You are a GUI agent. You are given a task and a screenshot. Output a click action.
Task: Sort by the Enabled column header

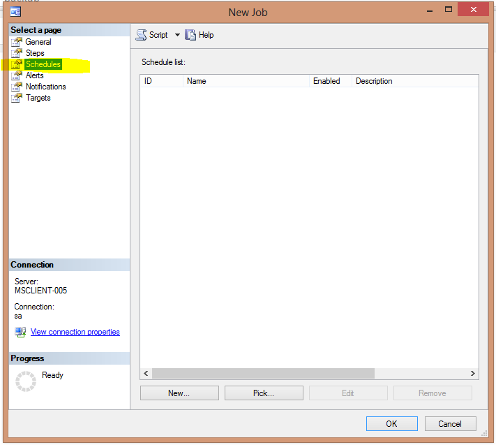click(x=330, y=81)
